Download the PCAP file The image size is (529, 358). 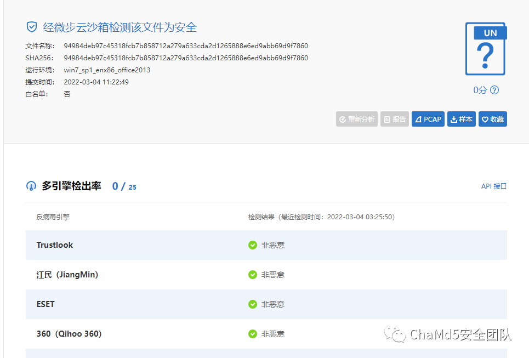[x=428, y=119]
